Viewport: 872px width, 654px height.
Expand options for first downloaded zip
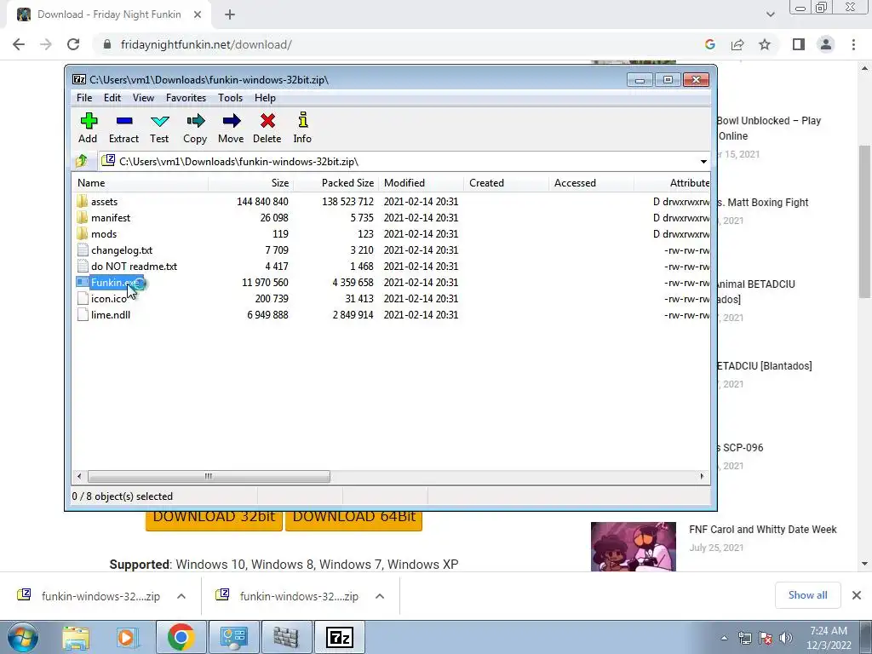point(181,596)
